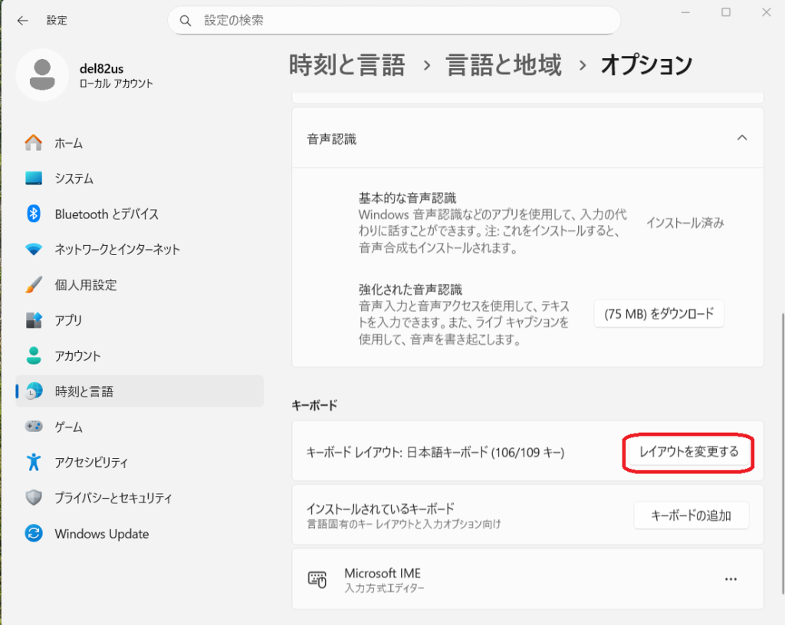Click the search magnifier icon
The image size is (785, 625).
pyautogui.click(x=186, y=21)
